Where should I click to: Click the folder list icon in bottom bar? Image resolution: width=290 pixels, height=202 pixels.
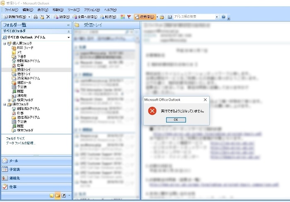pos(58,195)
